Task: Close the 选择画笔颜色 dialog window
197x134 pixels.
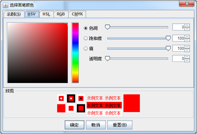Action: pos(187,4)
